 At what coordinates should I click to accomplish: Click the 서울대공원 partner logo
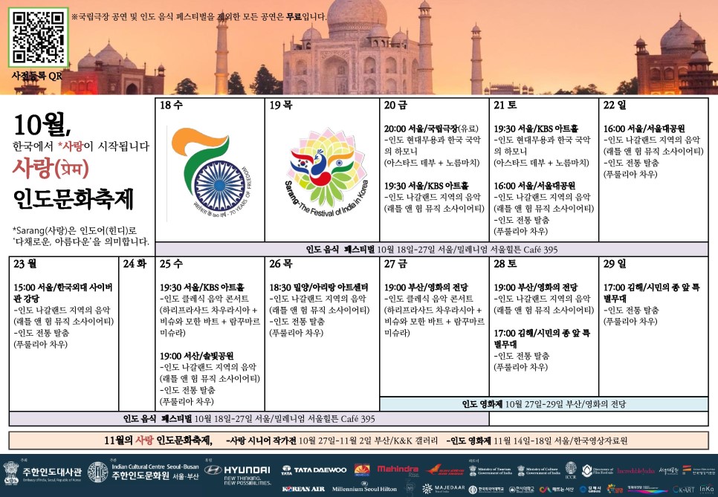pyautogui.click(x=670, y=470)
